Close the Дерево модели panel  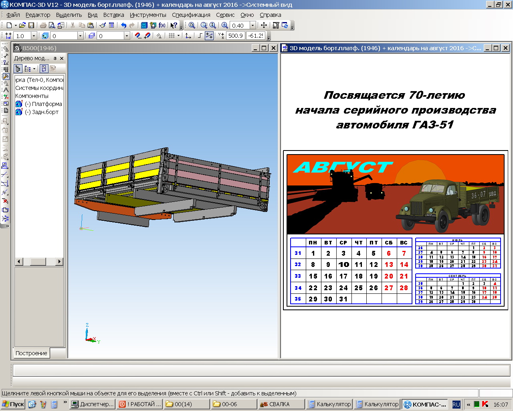62,58
